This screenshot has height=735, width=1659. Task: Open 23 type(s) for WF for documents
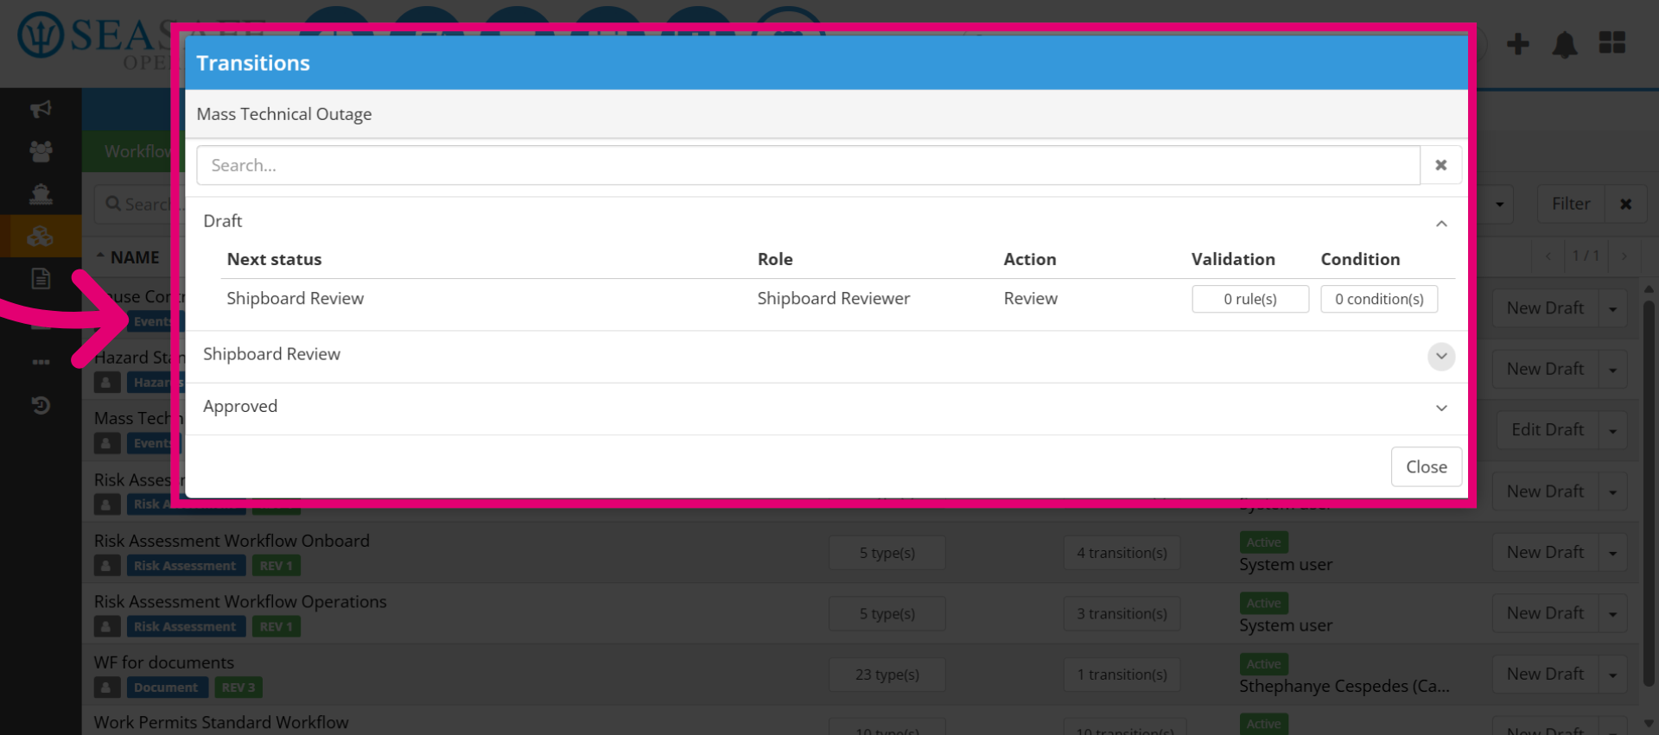coord(887,675)
